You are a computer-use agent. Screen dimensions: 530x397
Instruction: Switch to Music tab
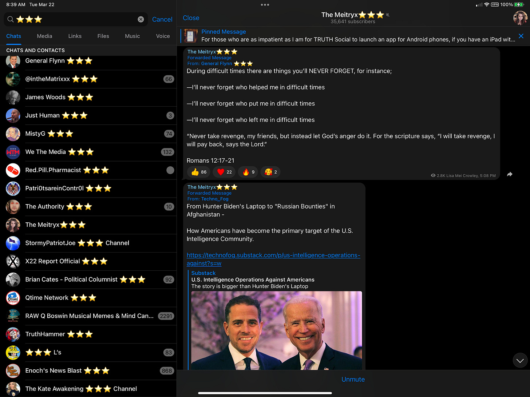click(x=132, y=36)
